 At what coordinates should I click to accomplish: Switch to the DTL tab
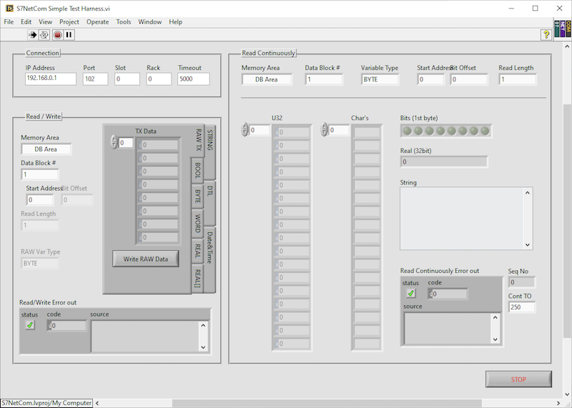point(209,203)
